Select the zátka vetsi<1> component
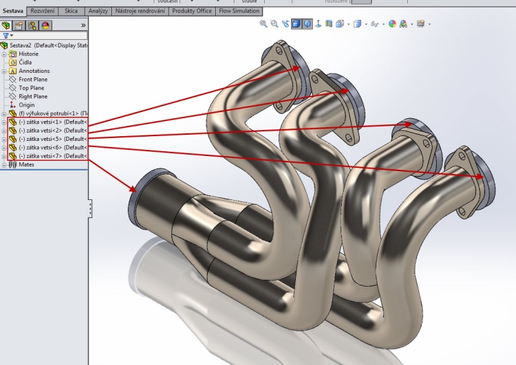This screenshot has height=365, width=516. (x=53, y=122)
